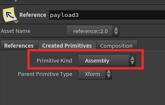165x105 pixels.
Task: Click the Primitive Kind parameter label
Action: click(x=54, y=60)
